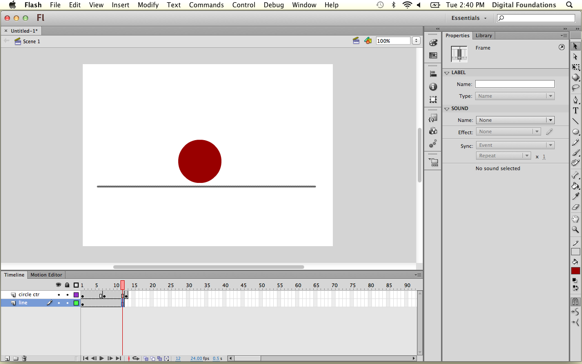Open the Modify menu

pos(148,5)
